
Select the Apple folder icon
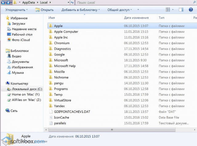point(50,26)
